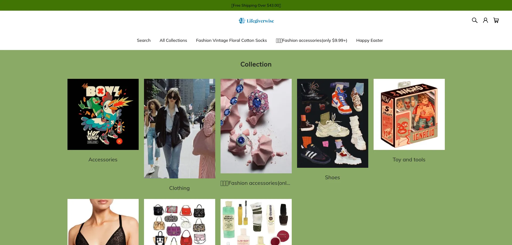Open the search magnifier icon
512x245 pixels.
point(474,20)
